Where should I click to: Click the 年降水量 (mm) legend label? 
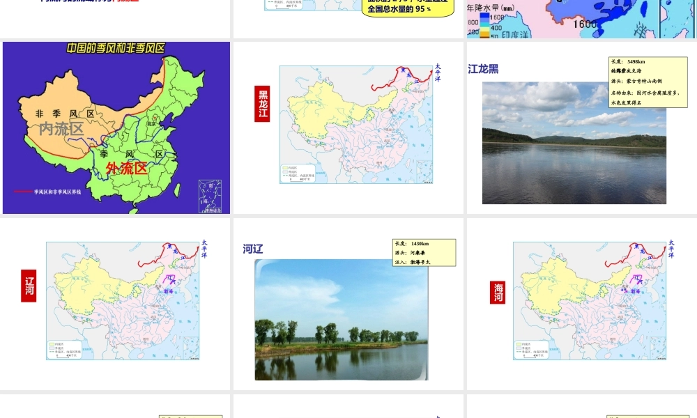[x=491, y=8]
